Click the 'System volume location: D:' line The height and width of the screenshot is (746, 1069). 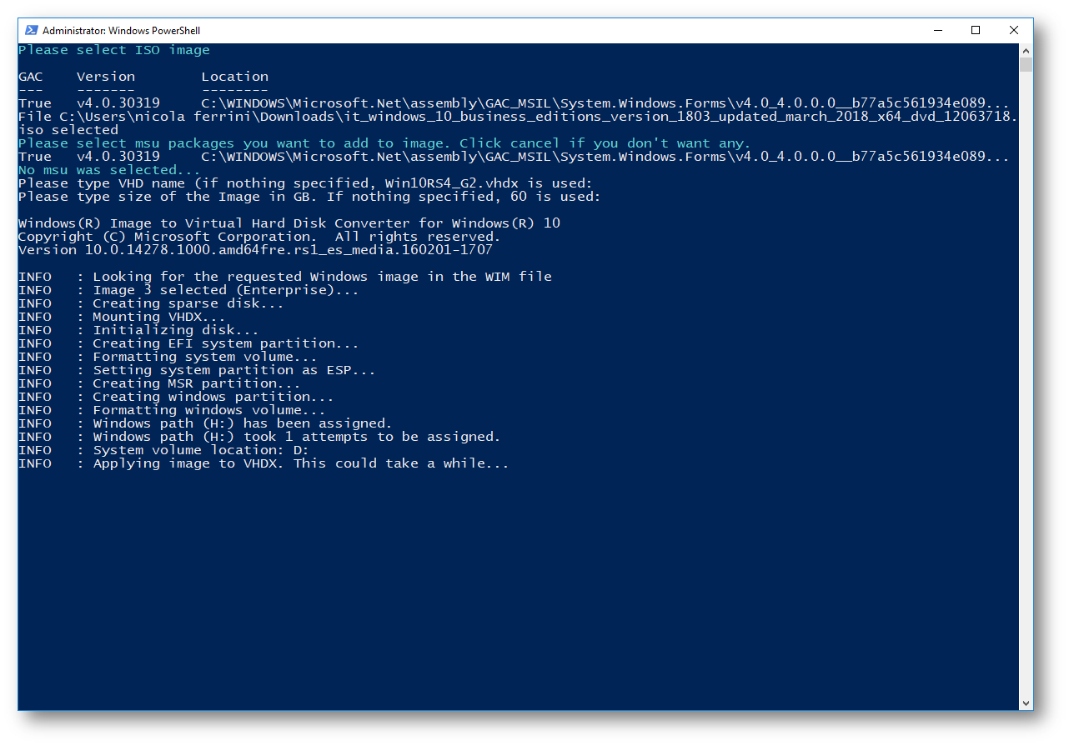163,450
